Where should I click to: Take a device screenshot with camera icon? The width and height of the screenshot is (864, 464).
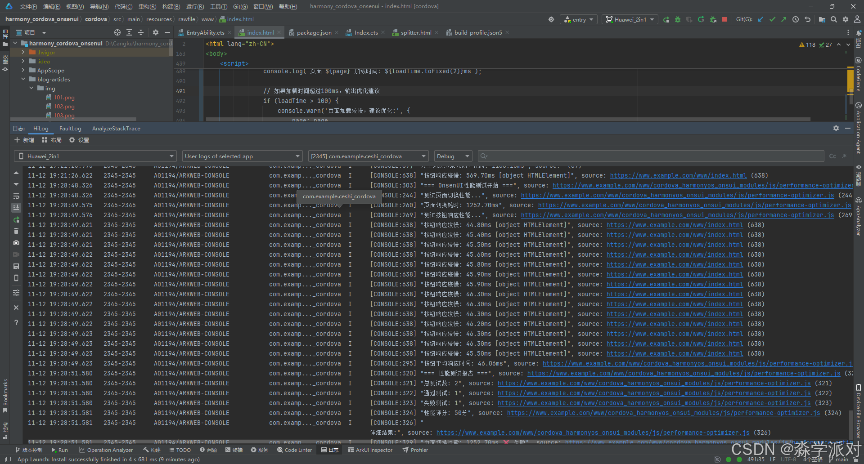16,243
